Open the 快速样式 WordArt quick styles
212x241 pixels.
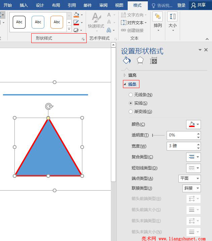pos(96,22)
